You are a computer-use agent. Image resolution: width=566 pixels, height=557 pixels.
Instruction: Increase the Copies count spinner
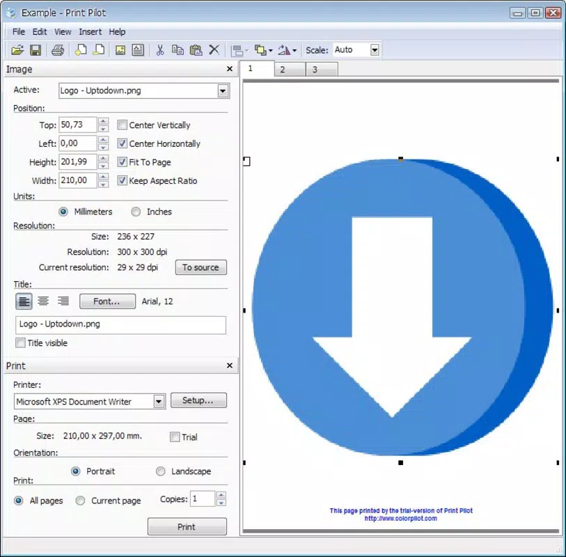[221, 495]
